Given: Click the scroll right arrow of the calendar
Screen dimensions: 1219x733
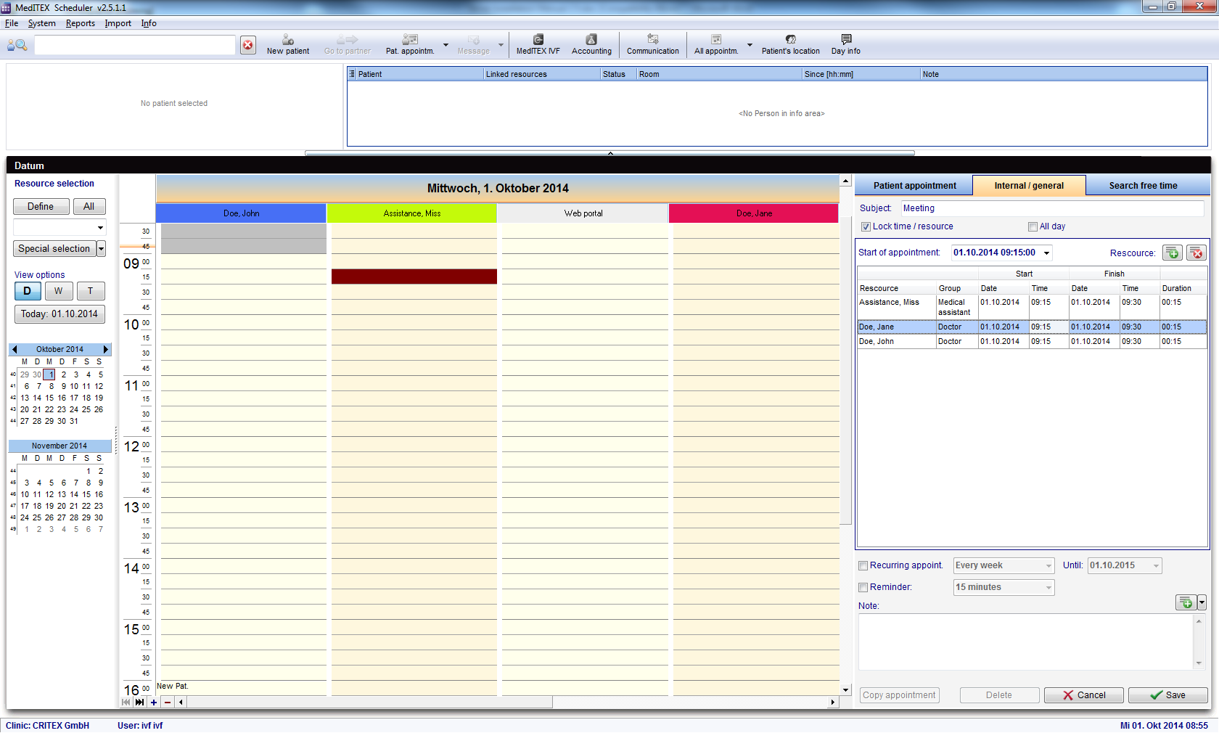Looking at the screenshot, I should (x=833, y=702).
